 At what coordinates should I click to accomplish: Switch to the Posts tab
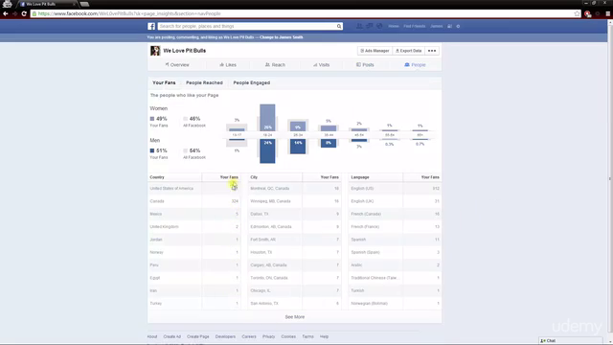click(365, 65)
